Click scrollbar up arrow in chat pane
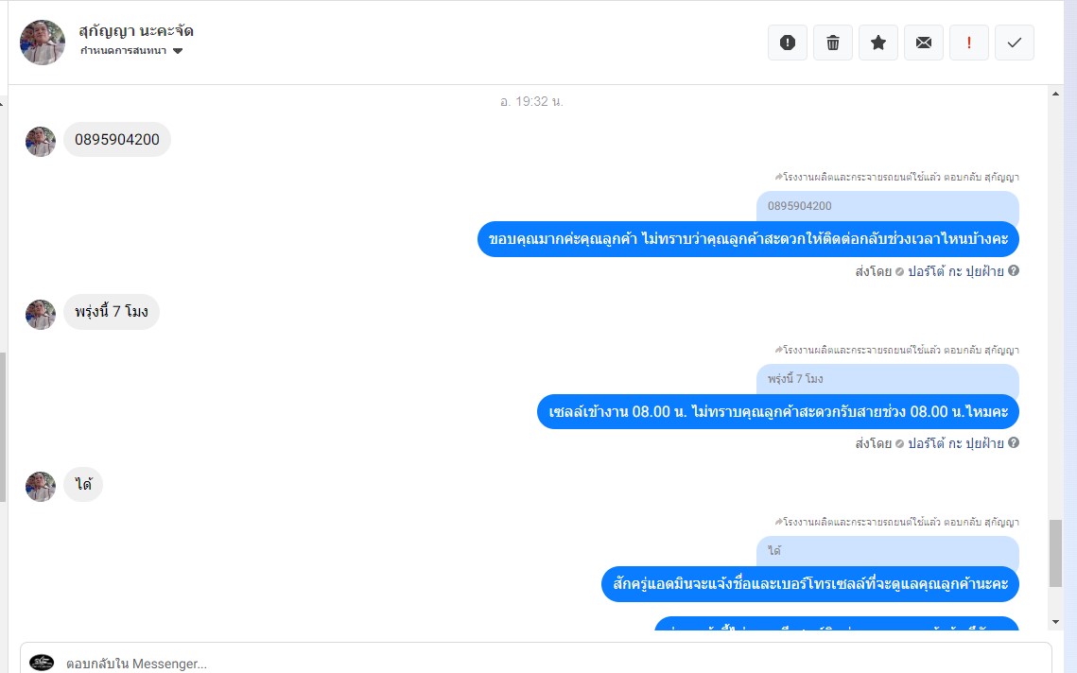1077x673 pixels. (x=1055, y=94)
